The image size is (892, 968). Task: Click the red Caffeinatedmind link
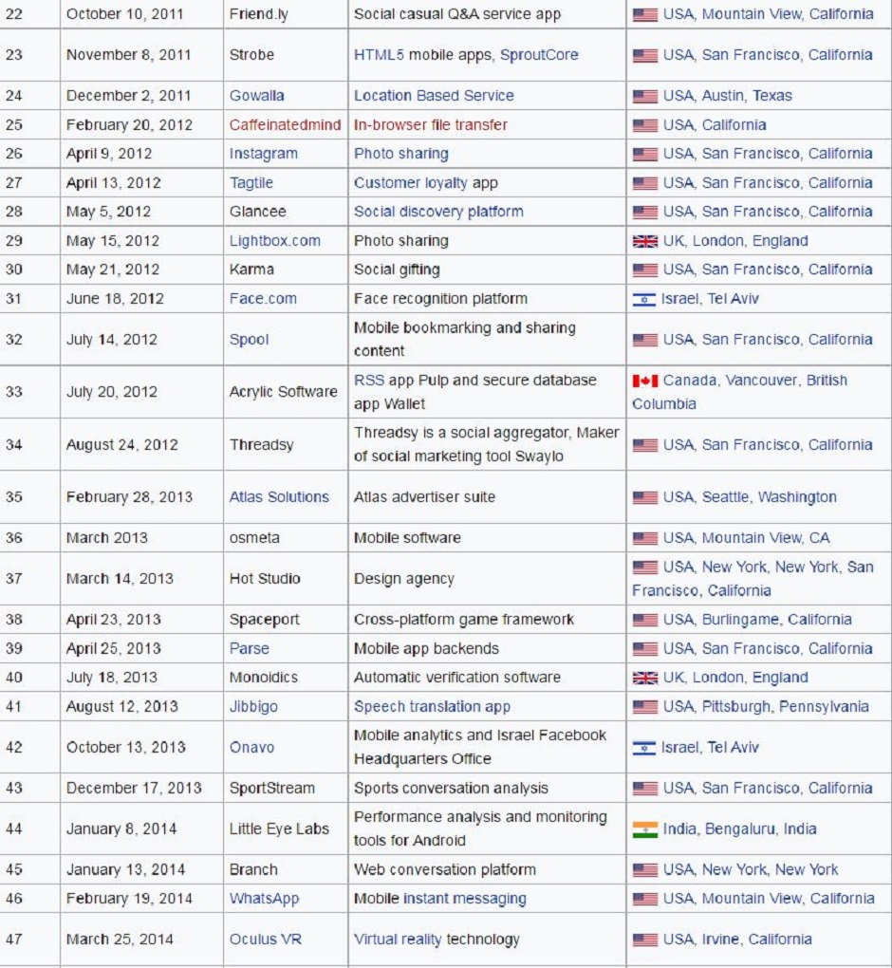(x=285, y=125)
